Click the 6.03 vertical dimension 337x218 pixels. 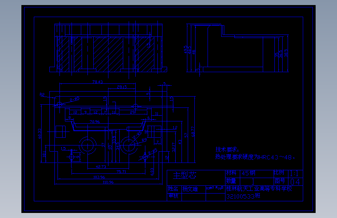point(152,172)
